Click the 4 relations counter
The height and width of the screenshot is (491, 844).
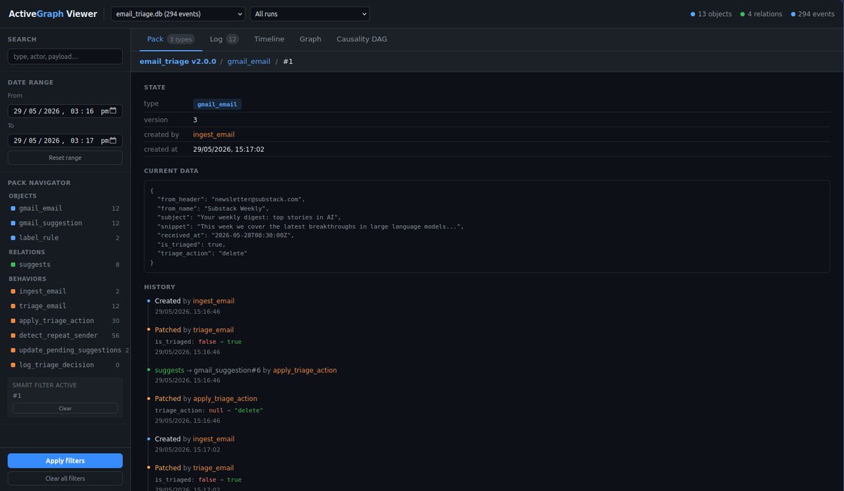pos(761,14)
